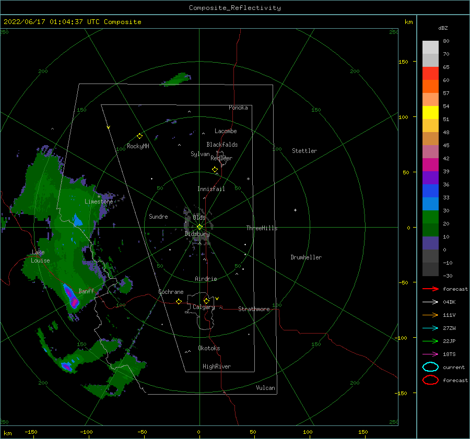Click the 51 dBZ yellow color swatch
Image resolution: width=470 pixels, height=439 pixels.
(x=430, y=112)
